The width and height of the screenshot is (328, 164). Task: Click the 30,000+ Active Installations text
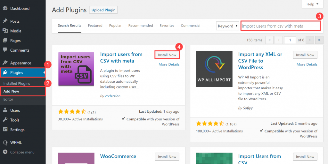(x=80, y=119)
